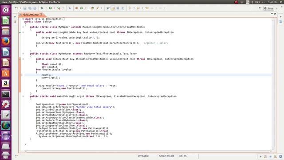Close the *SalSUm.java editor tab
The width and height of the screenshot is (284, 160).
coord(41,14)
